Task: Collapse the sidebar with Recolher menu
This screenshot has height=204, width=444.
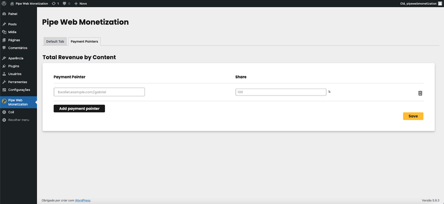Action: (18, 120)
